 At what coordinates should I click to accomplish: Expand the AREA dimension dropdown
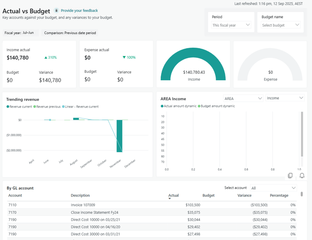(243, 99)
